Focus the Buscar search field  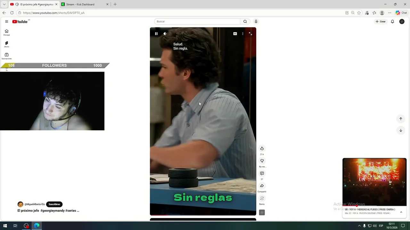pos(197,21)
